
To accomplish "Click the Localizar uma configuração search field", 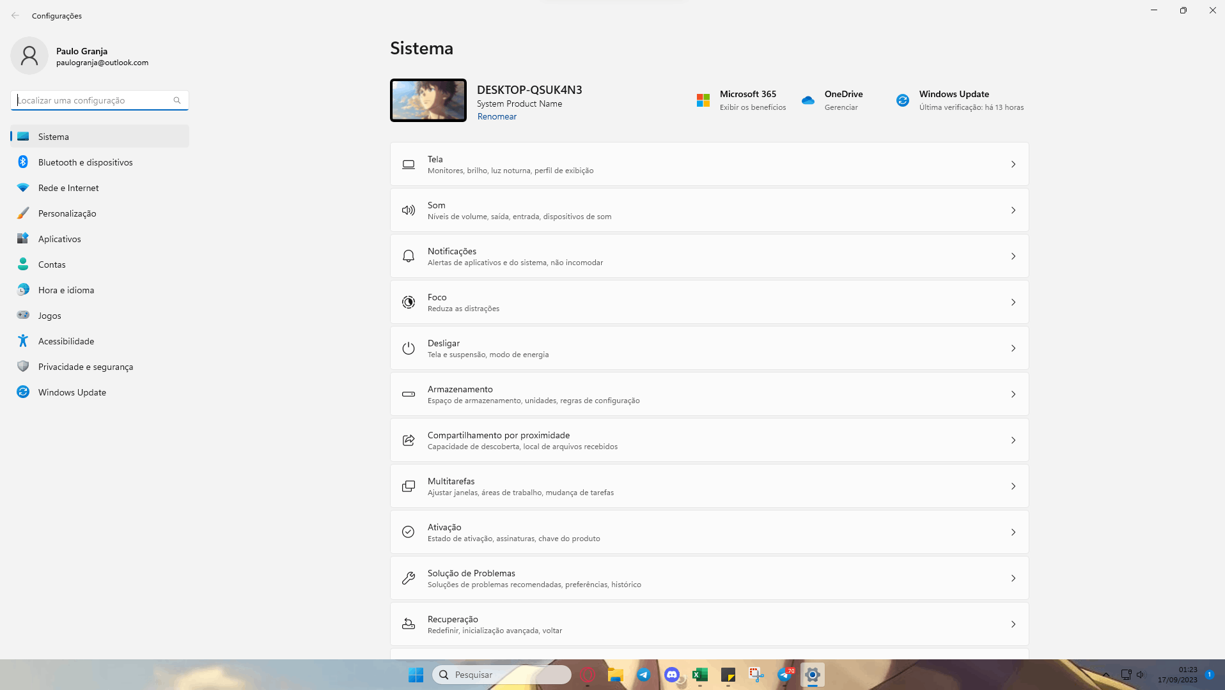I will tap(100, 100).
